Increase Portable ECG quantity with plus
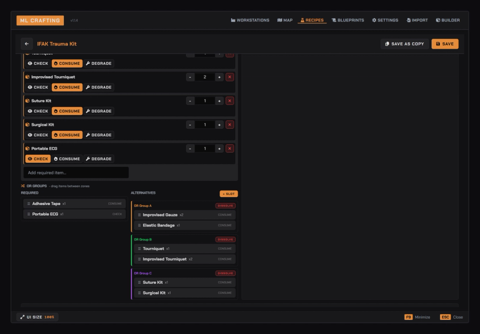Image resolution: width=480 pixels, height=334 pixels. [219, 149]
